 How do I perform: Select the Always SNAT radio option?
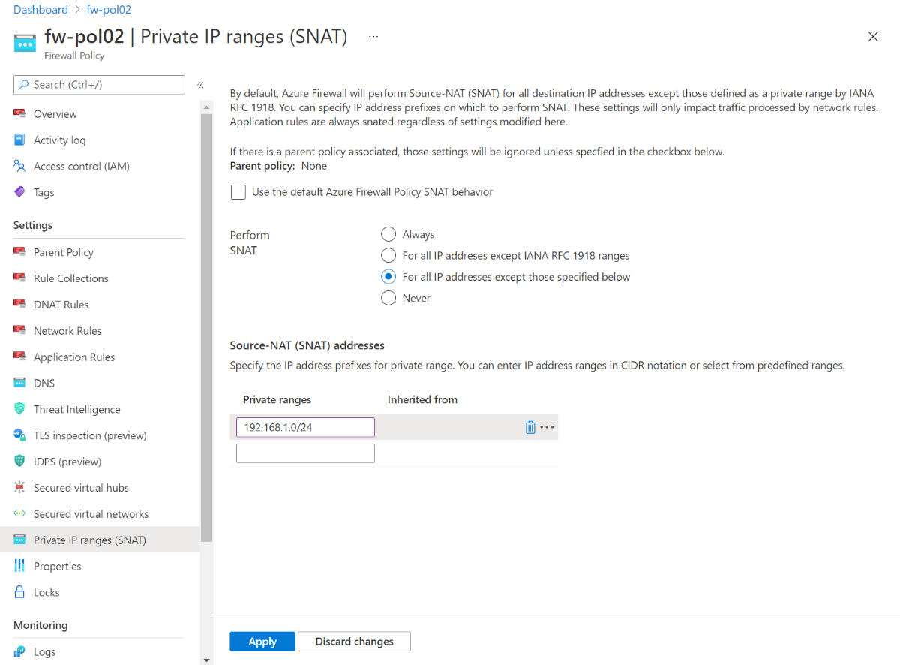tap(388, 234)
